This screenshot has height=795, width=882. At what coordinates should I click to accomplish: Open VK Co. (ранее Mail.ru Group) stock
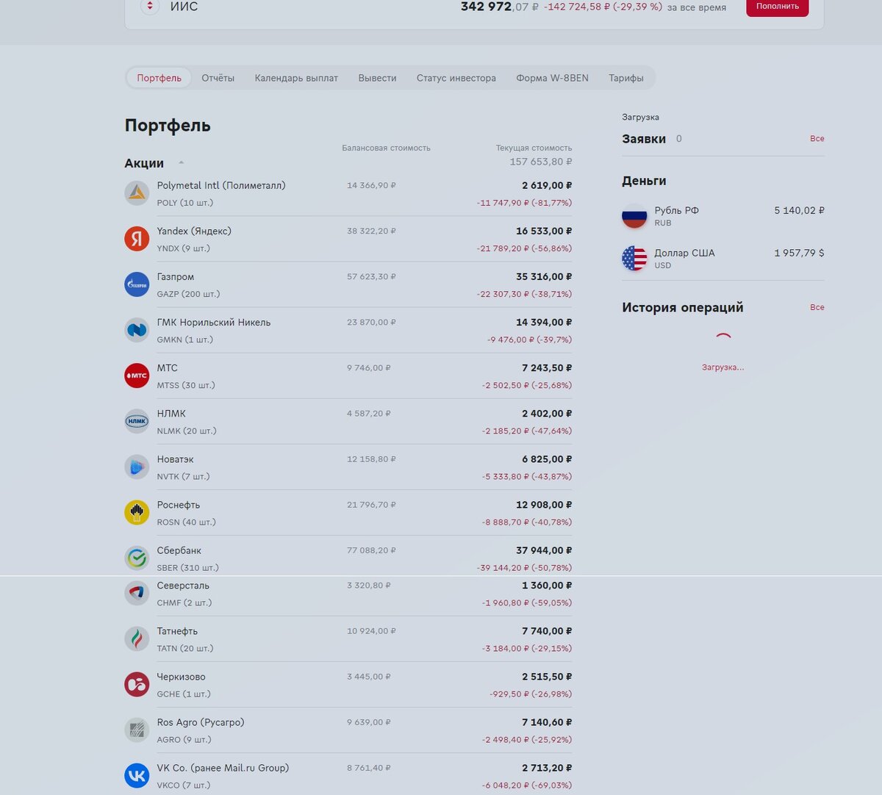pyautogui.click(x=223, y=768)
